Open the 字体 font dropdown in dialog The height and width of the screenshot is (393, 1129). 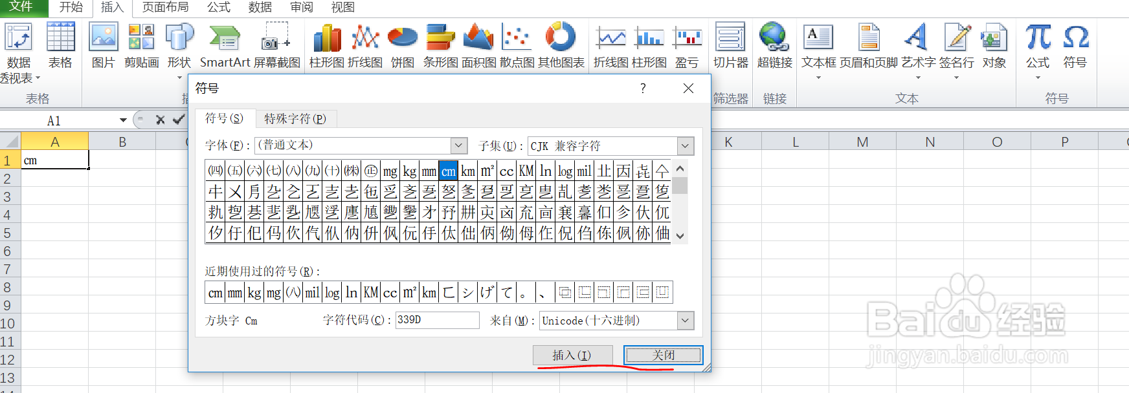(x=459, y=145)
